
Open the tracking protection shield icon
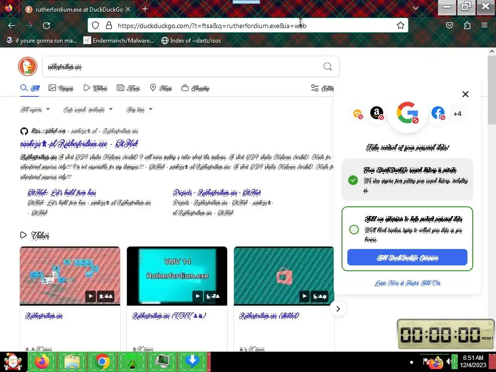point(95,26)
